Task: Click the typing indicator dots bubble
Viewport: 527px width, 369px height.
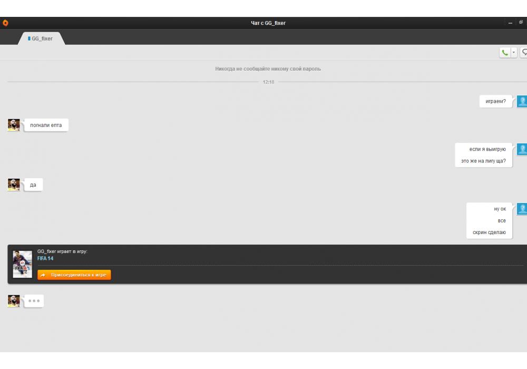Action: point(34,301)
